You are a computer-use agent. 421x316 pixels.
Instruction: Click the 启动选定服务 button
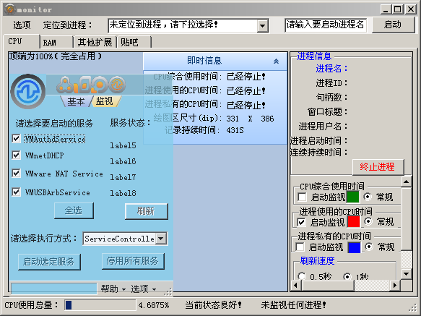(x=49, y=262)
